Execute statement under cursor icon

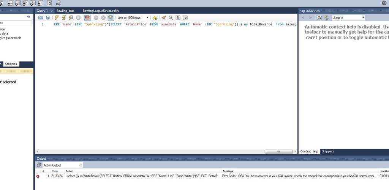click(64, 18)
